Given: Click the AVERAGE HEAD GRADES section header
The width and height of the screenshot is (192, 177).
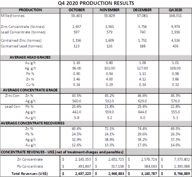Looking at the screenshot, I should tap(30, 57).
